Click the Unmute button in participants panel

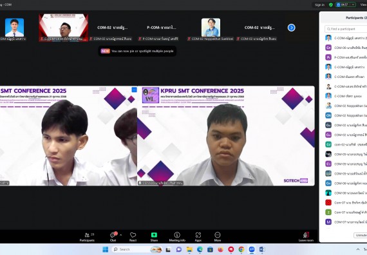361,235
